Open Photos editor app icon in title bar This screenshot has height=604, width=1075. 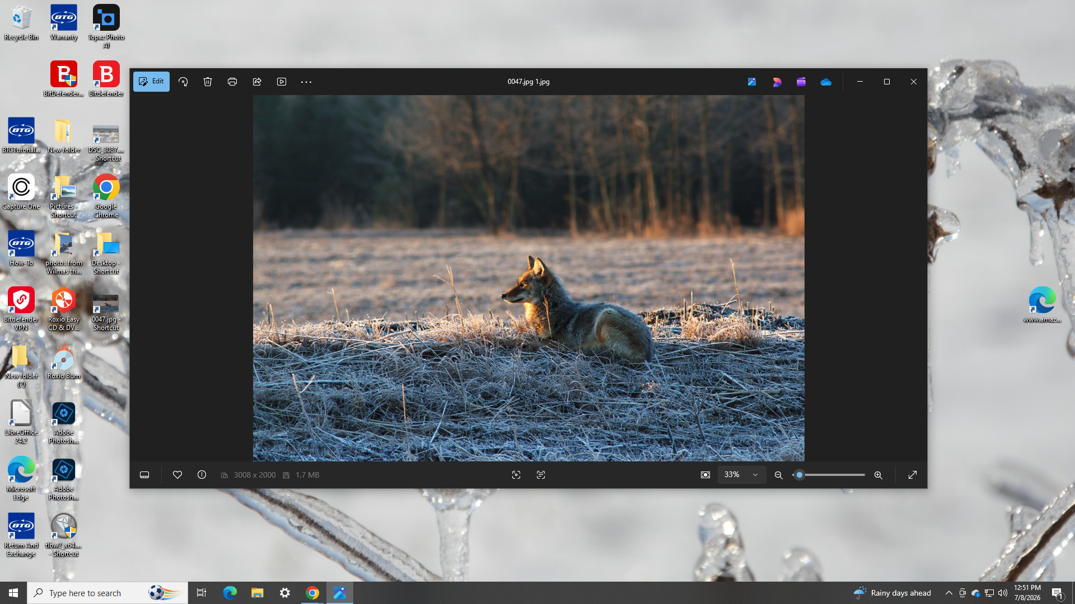pos(752,82)
